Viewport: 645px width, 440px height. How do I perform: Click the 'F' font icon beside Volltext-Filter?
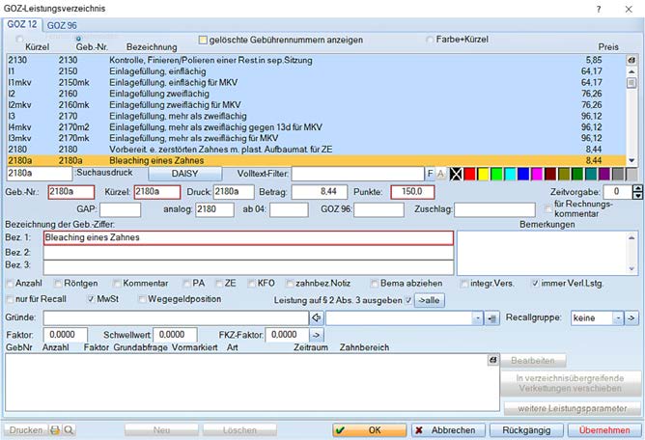(x=431, y=174)
